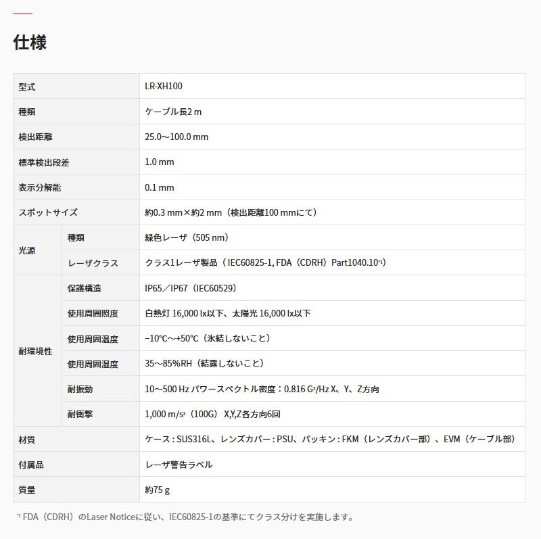Screen dimensions: 541x539
Task: Click the 光源 section label
Action: (x=24, y=250)
